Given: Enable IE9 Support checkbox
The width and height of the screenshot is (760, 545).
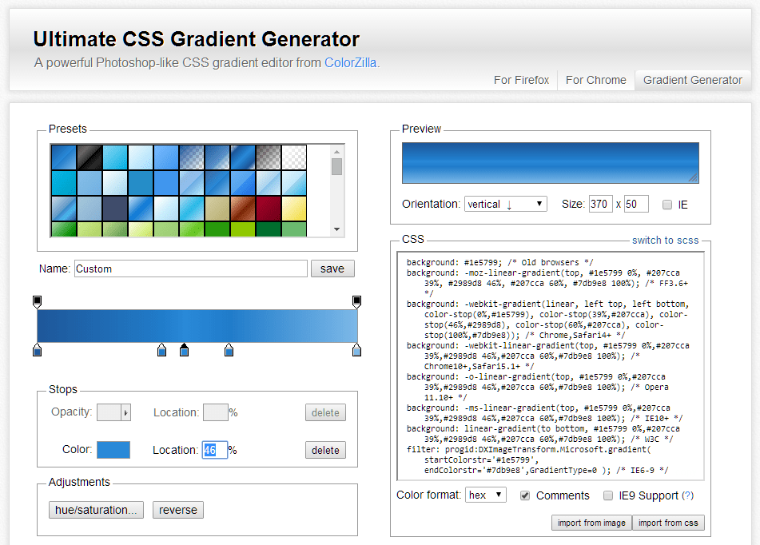Looking at the screenshot, I should tap(608, 495).
